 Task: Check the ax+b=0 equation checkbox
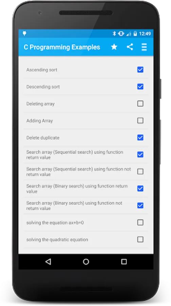click(x=140, y=222)
